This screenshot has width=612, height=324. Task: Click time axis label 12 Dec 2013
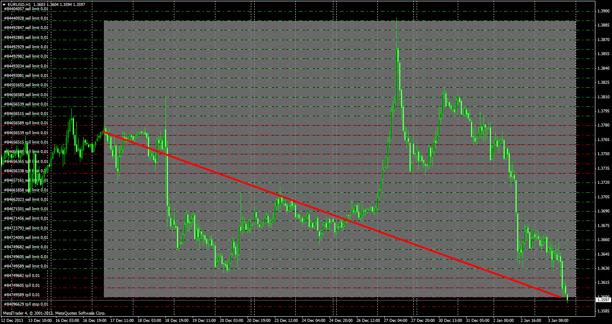(x=13, y=320)
